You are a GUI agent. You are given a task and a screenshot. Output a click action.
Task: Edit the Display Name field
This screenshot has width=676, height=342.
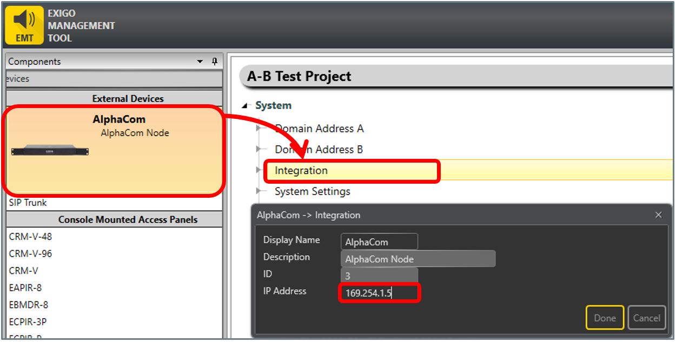379,242
